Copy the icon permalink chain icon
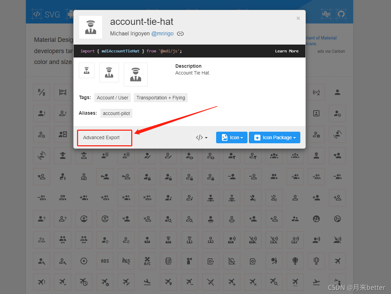Screen dimensions: 391x294 (x=180, y=34)
